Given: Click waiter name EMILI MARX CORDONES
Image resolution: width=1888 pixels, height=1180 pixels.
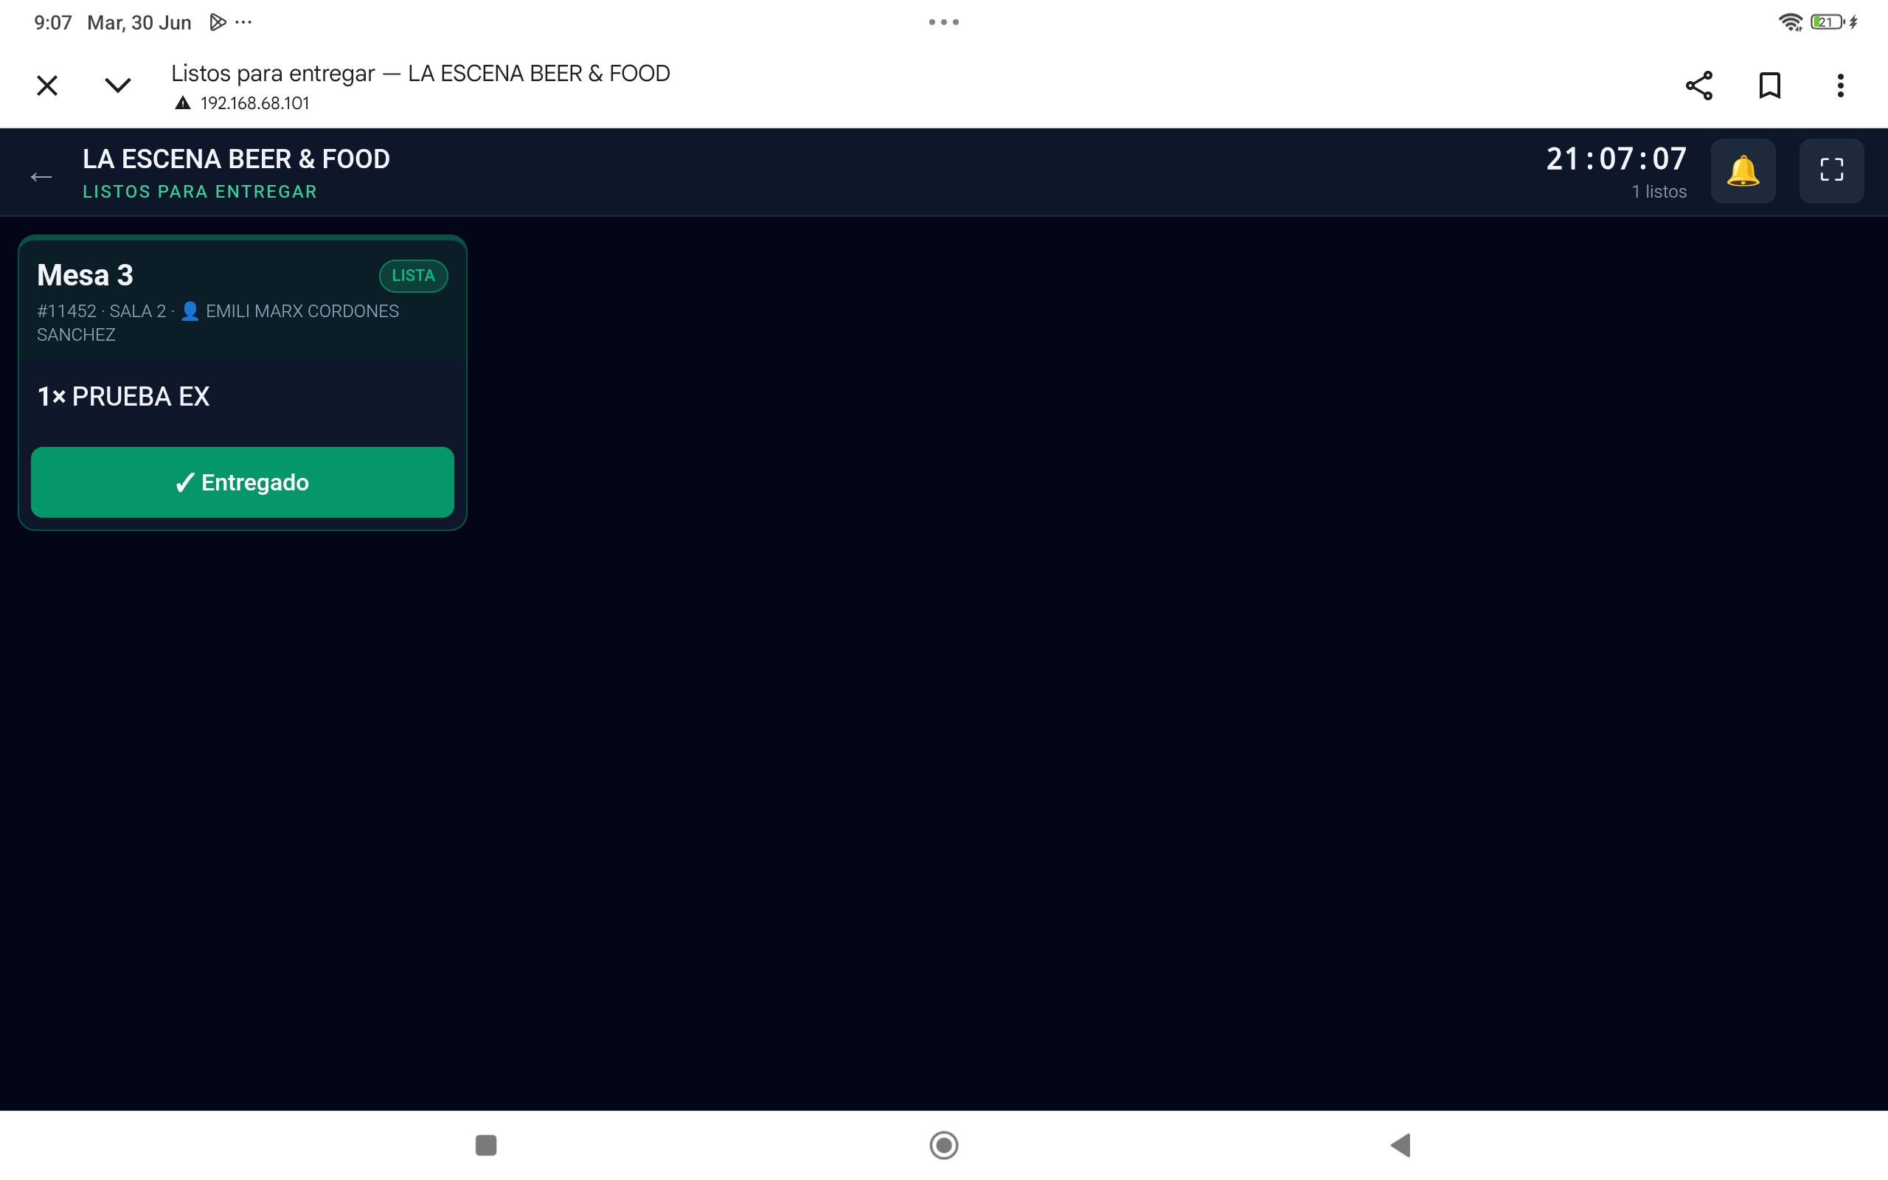Looking at the screenshot, I should tap(302, 311).
